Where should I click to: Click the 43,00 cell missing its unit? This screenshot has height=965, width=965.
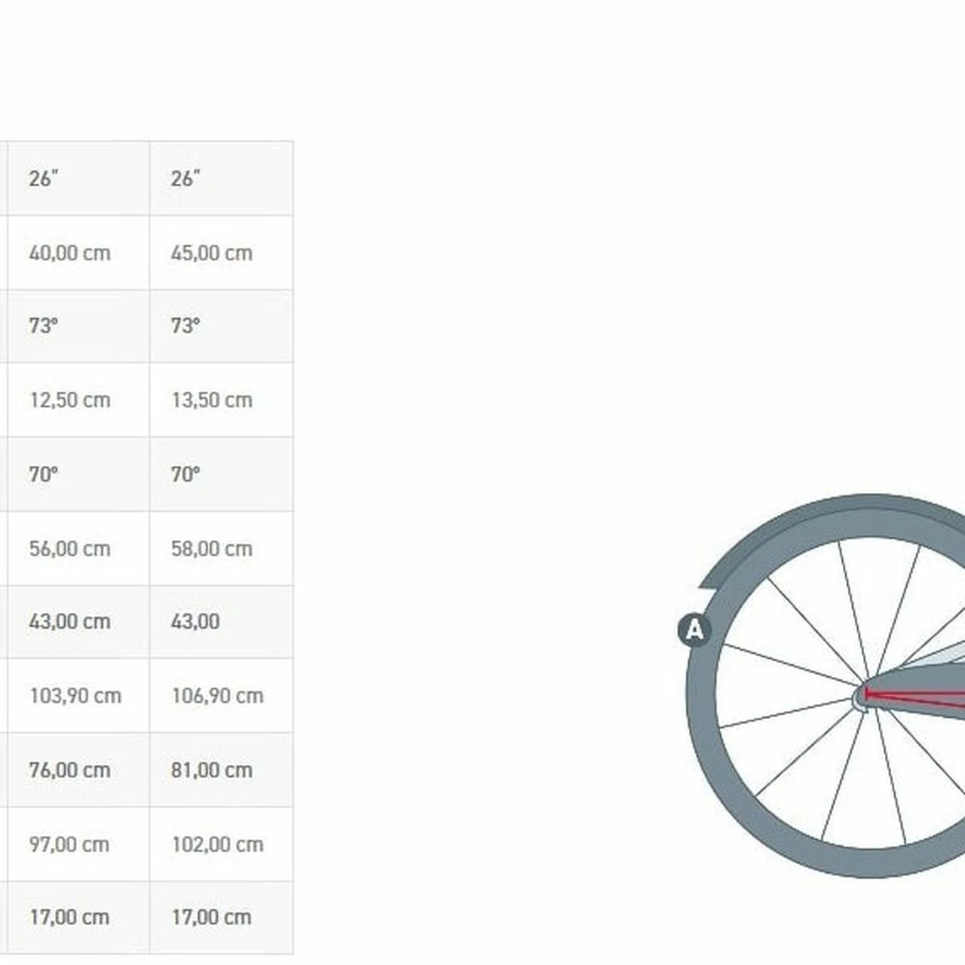(x=195, y=621)
